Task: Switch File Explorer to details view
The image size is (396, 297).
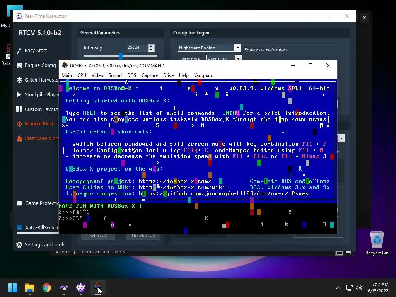Action: coord(339,253)
